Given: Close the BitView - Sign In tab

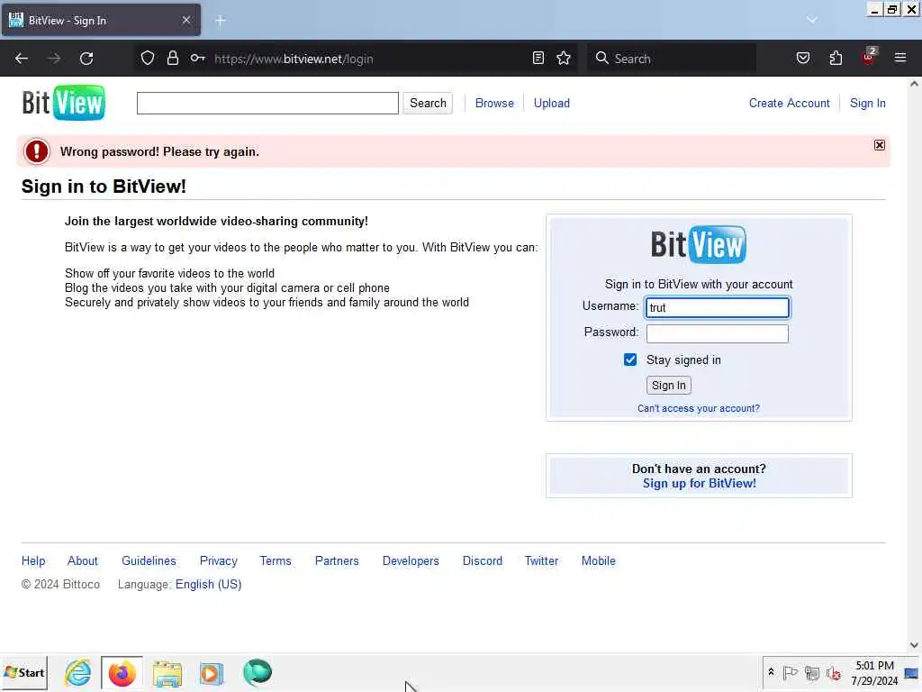Looking at the screenshot, I should pos(185,20).
